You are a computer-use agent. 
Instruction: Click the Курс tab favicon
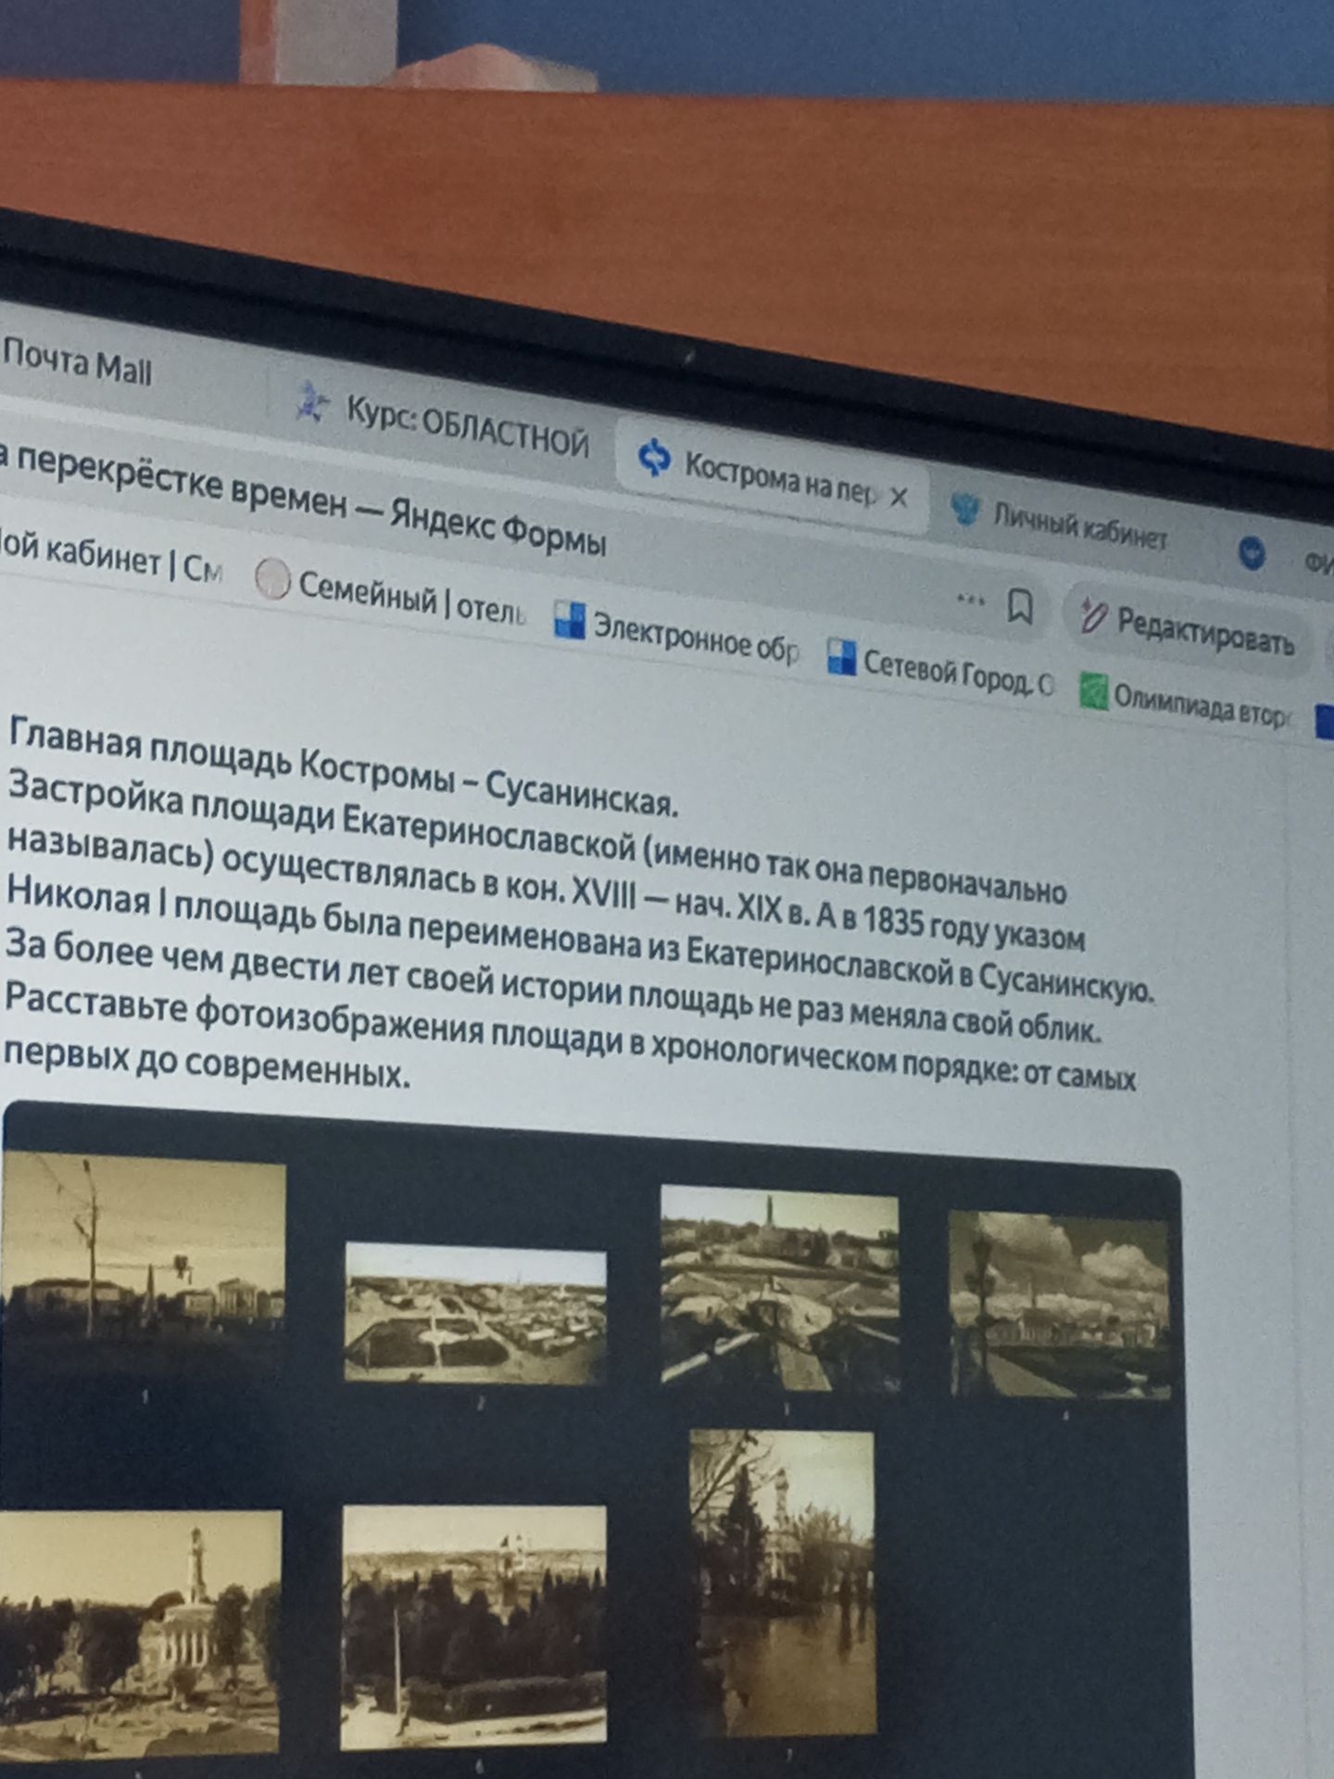coord(313,403)
